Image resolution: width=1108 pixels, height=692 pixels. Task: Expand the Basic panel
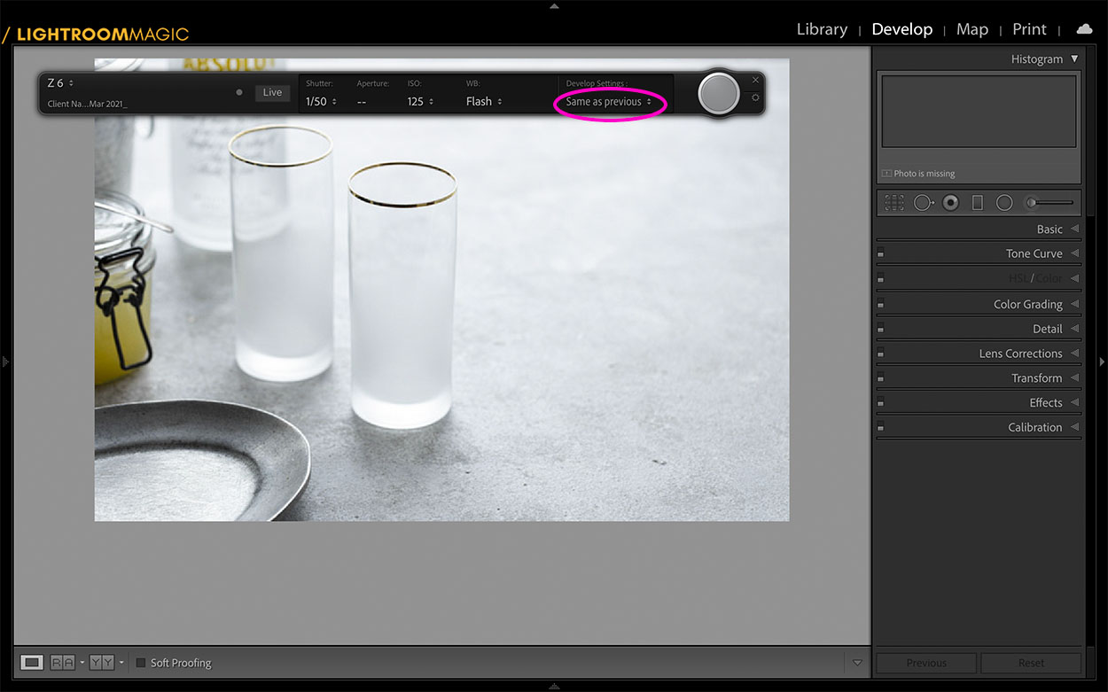[x=1074, y=229]
